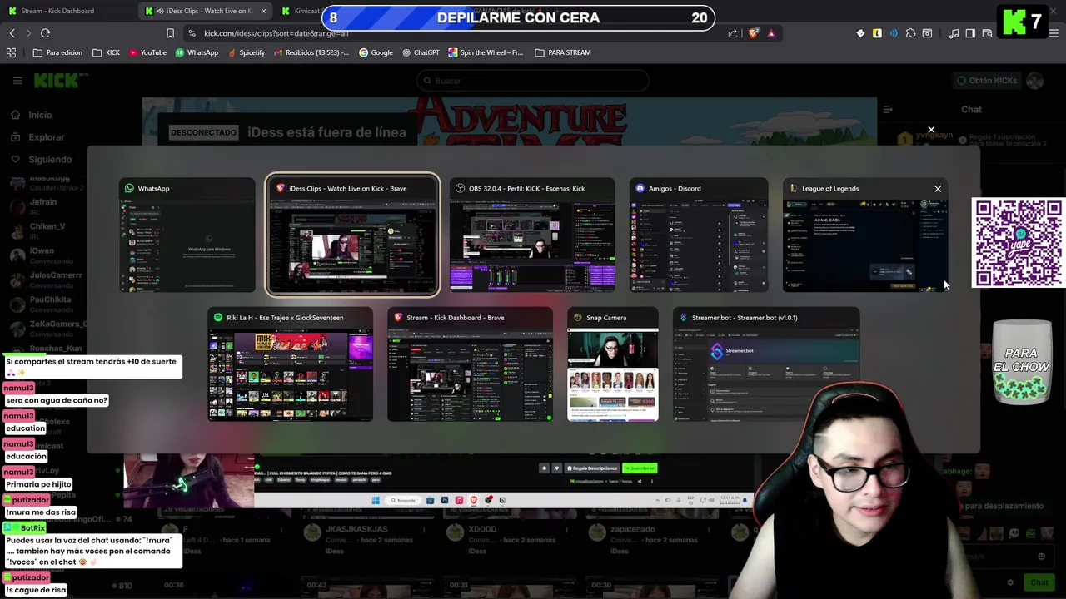
Task: Open the Para edicion bookmark folder
Action: tap(57, 52)
